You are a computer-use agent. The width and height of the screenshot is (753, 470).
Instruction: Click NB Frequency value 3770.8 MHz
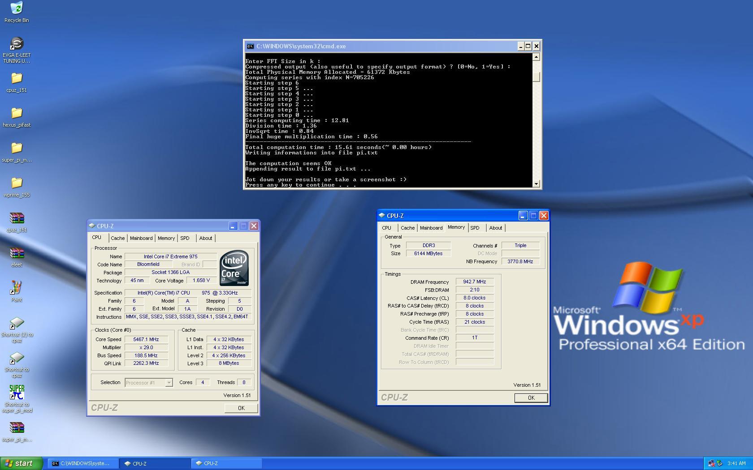pyautogui.click(x=520, y=261)
